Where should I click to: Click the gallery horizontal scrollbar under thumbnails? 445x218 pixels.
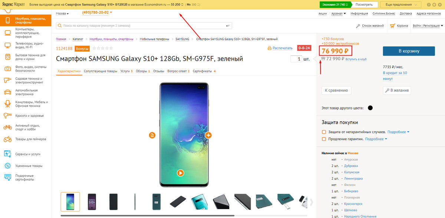[x=148, y=215]
